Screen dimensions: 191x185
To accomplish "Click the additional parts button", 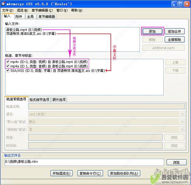I will tap(164, 48).
